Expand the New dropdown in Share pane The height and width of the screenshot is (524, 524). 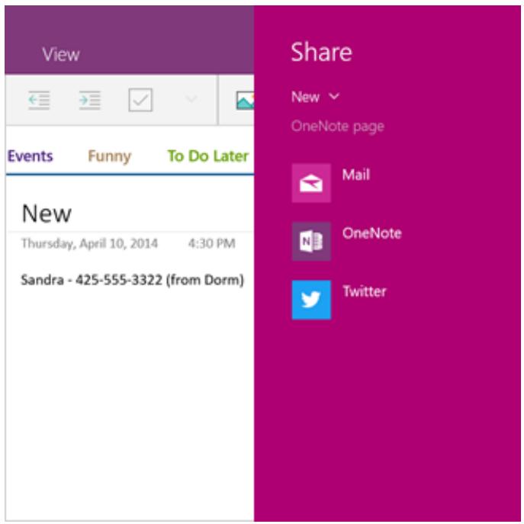[x=315, y=97]
